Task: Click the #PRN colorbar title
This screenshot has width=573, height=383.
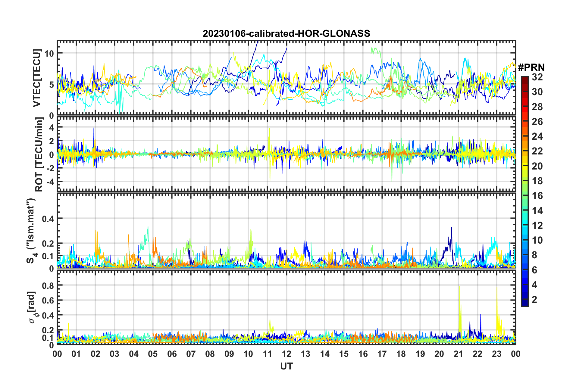Action: point(531,67)
